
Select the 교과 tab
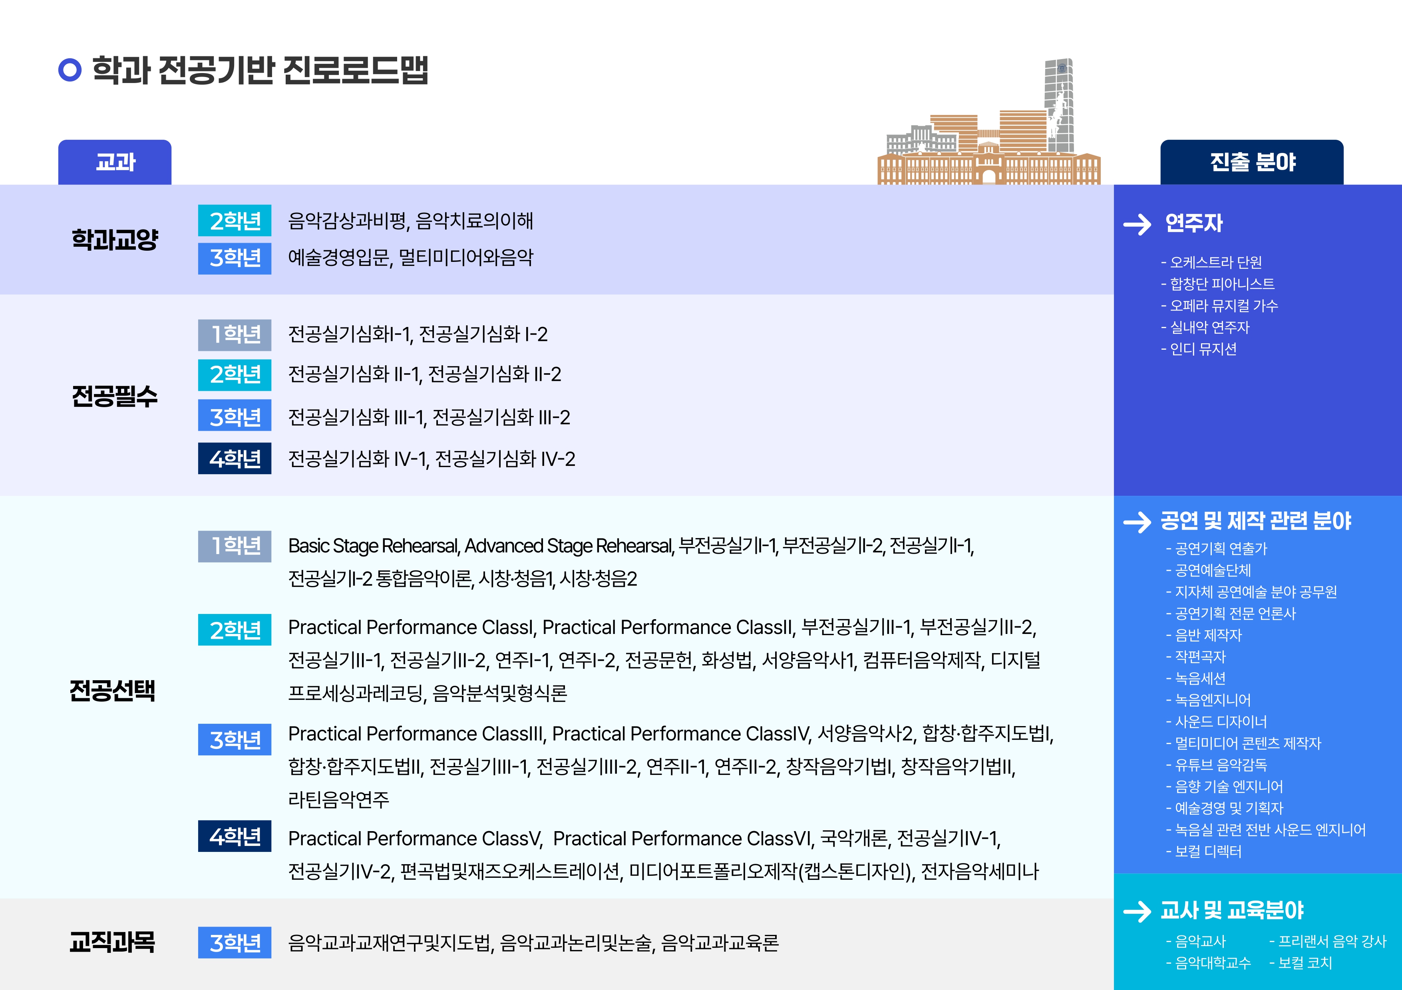pos(115,162)
